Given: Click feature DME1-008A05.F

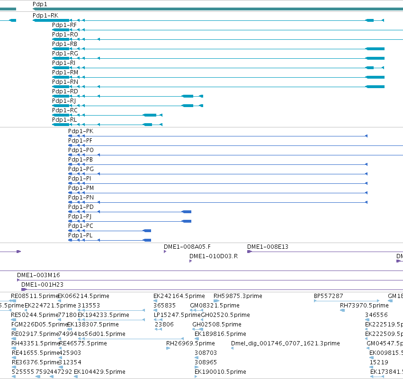Looking at the screenshot, I should pyautogui.click(x=187, y=247).
